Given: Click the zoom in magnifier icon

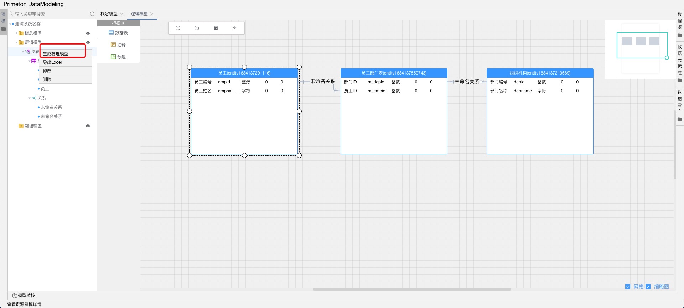Looking at the screenshot, I should 178,28.
